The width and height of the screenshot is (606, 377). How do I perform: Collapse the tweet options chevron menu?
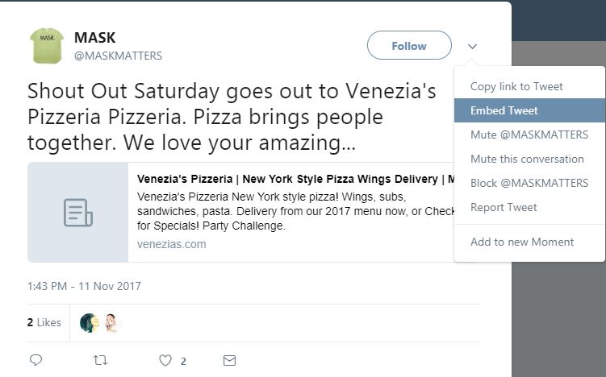pyautogui.click(x=472, y=47)
